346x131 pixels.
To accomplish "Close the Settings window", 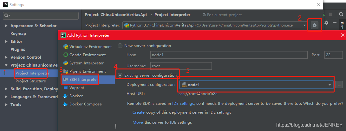I will point(318,4).
